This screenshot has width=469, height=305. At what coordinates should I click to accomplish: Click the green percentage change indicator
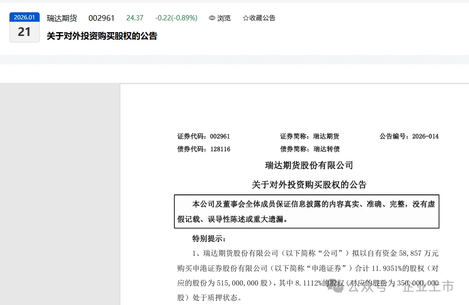[x=176, y=17]
